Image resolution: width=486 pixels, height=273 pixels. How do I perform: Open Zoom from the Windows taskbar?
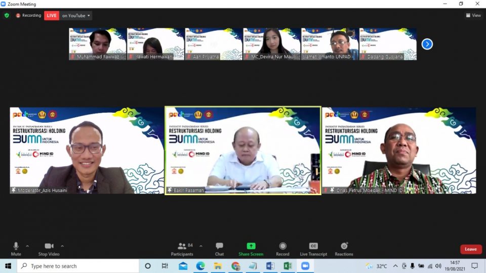click(305, 266)
